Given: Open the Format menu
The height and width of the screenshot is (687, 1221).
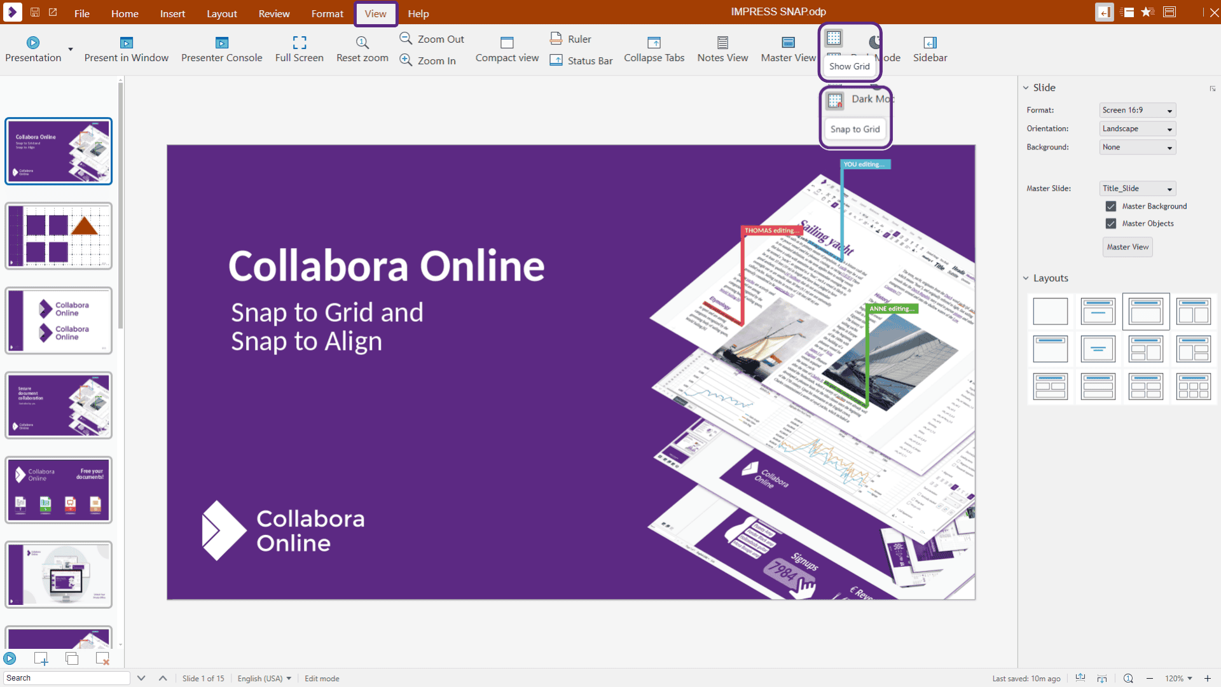Looking at the screenshot, I should [x=327, y=13].
